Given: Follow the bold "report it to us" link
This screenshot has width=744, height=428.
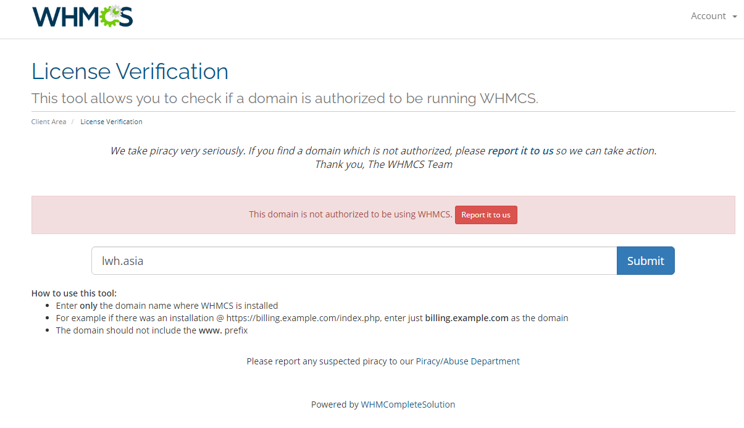Looking at the screenshot, I should 520,151.
